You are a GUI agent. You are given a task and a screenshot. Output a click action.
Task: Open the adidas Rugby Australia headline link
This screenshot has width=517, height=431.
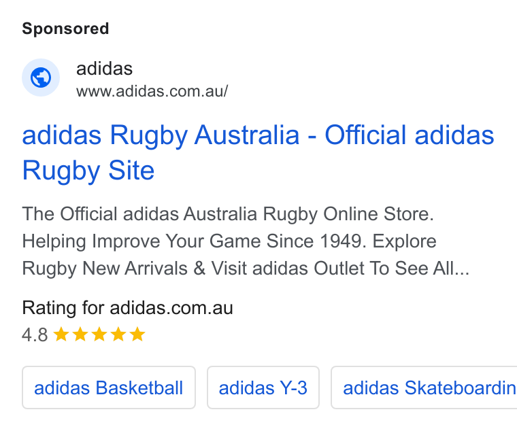(258, 152)
